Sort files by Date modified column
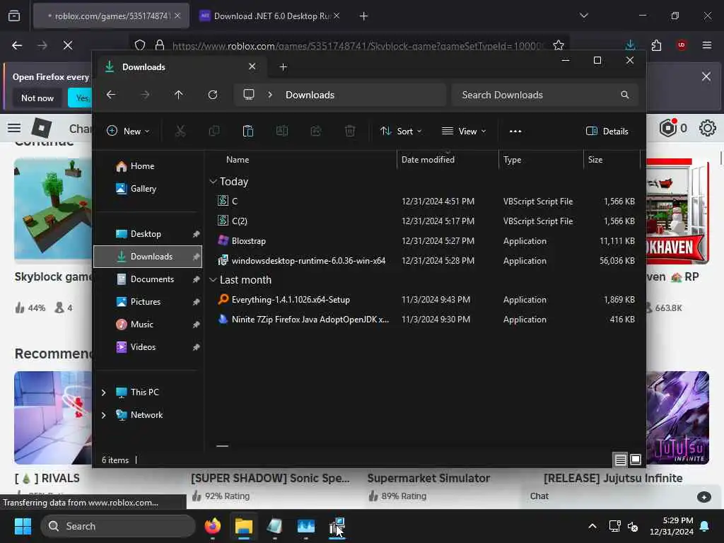This screenshot has height=543, width=724. pos(447,159)
